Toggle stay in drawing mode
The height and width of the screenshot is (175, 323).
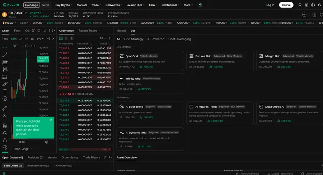tap(5, 133)
